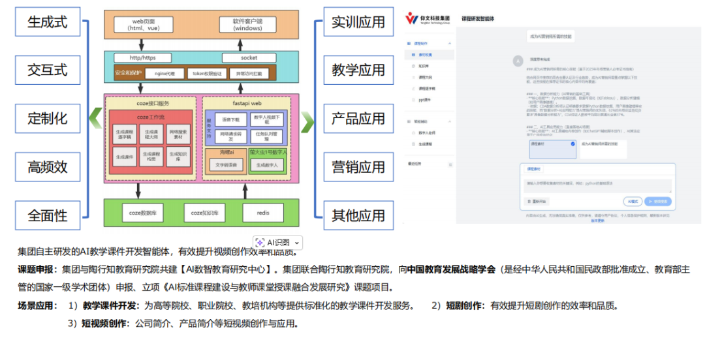Select the unchecked card next to 课程素材
Image resolution: width=705 pixels, height=351 pixels.
603,149
